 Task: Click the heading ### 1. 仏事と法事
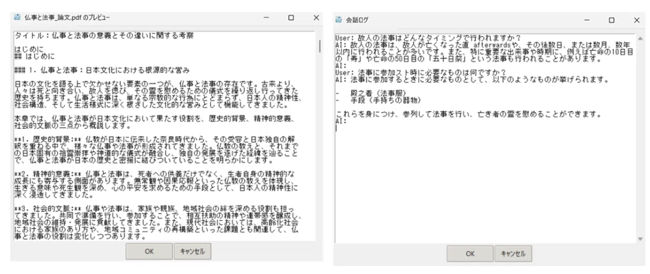(x=103, y=70)
